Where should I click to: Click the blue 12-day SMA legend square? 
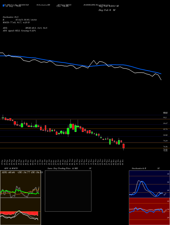tap(4, 6)
